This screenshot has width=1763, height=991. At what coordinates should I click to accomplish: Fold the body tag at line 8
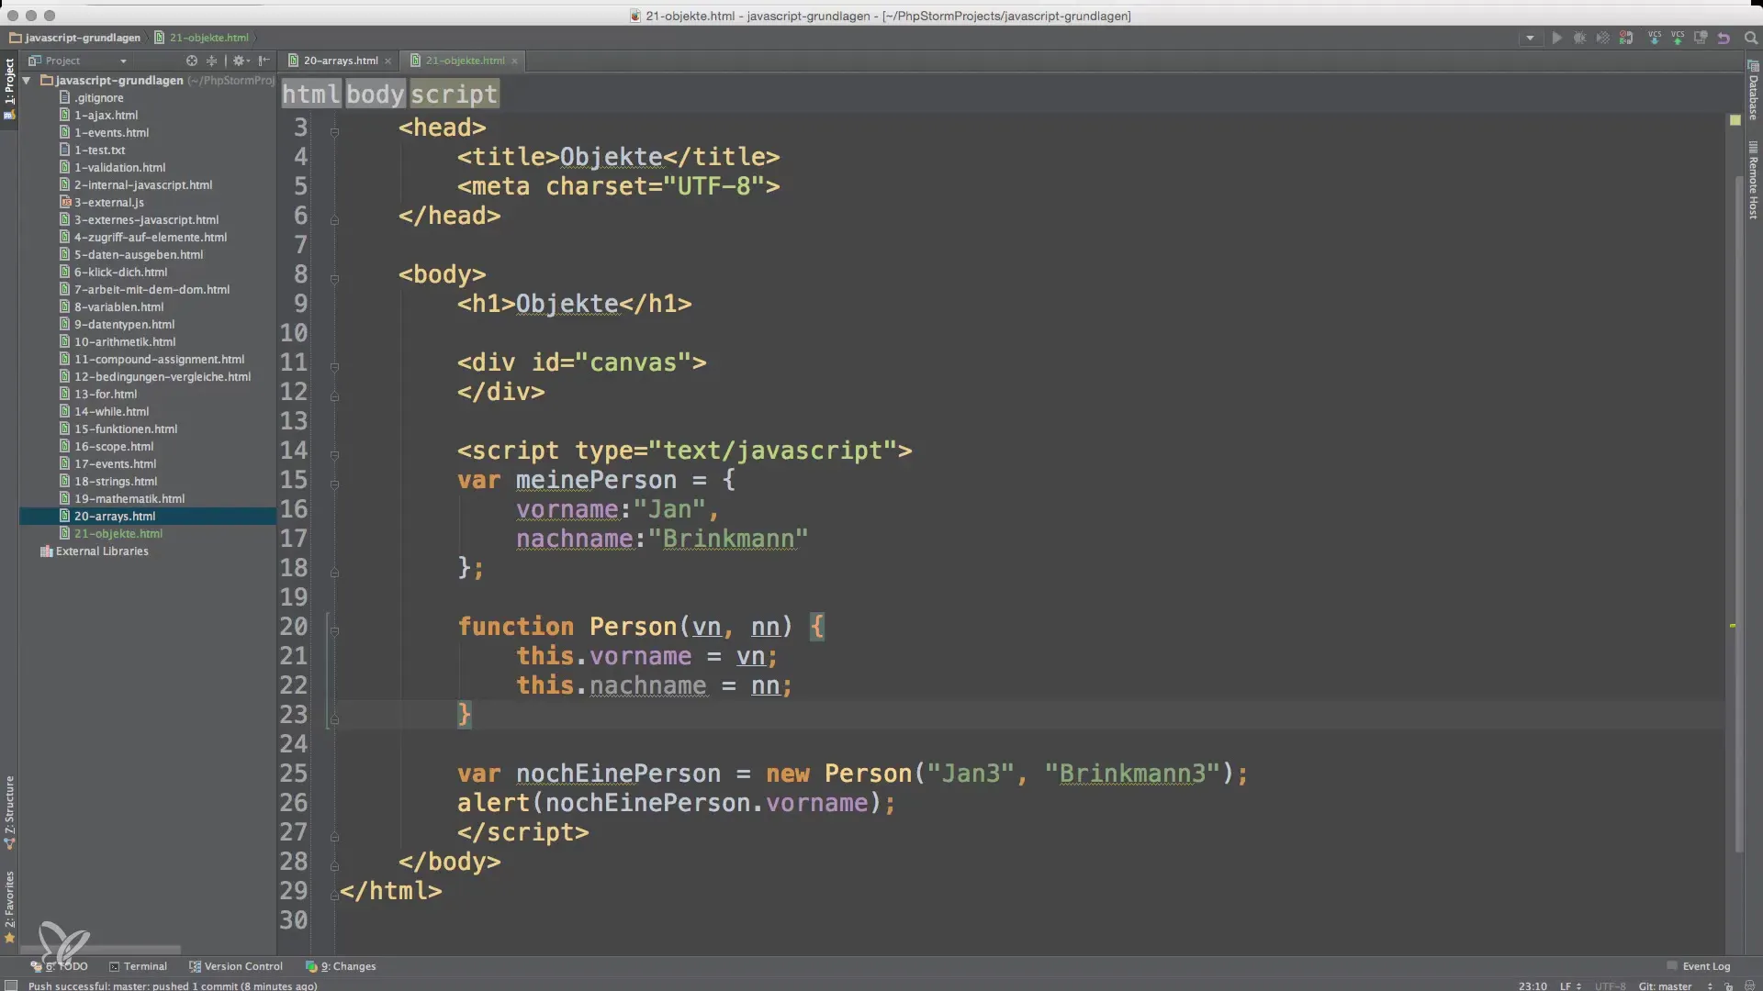pos(334,279)
